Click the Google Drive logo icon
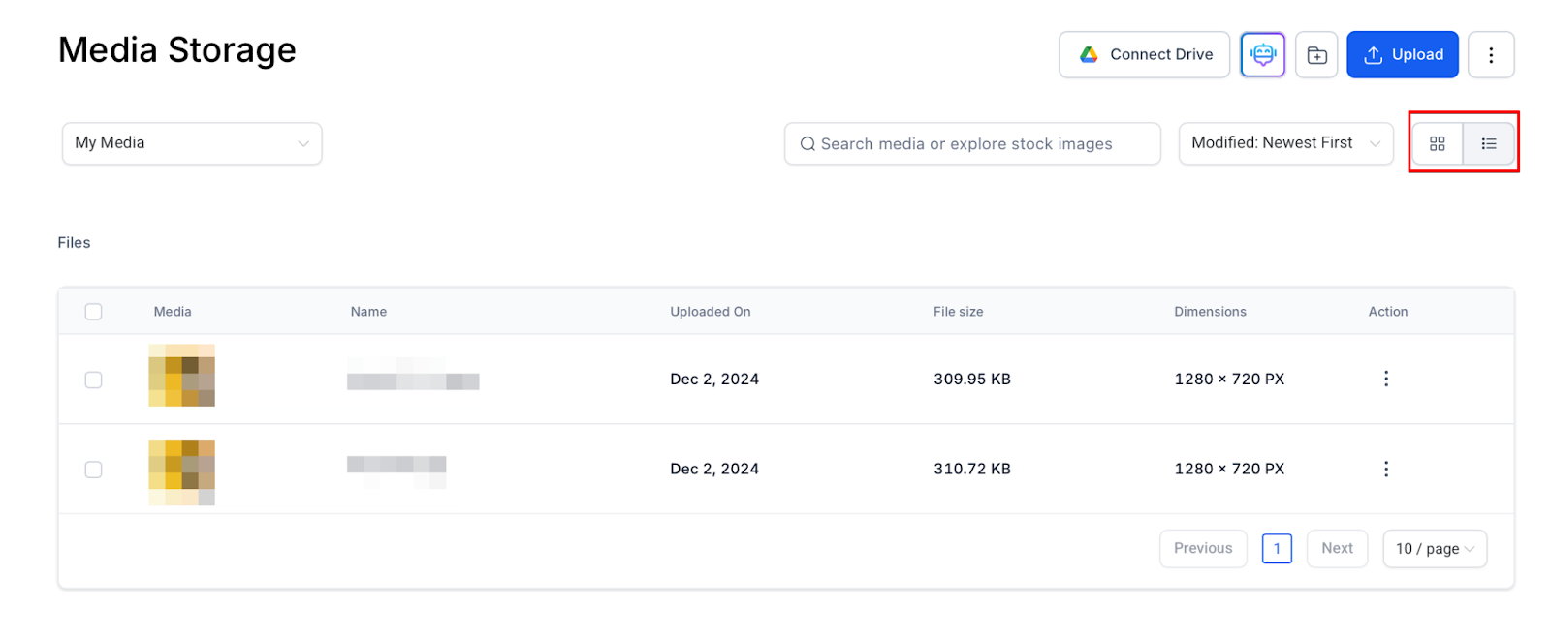This screenshot has height=638, width=1551. 1090,55
